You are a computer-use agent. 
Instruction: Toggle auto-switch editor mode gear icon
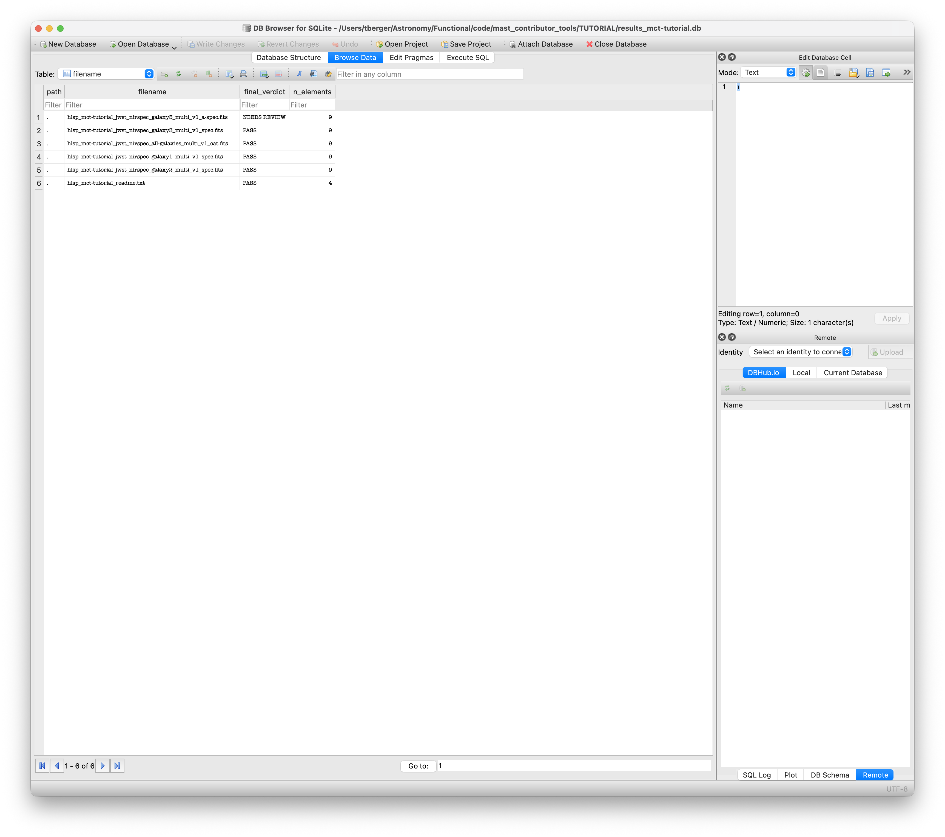click(806, 73)
